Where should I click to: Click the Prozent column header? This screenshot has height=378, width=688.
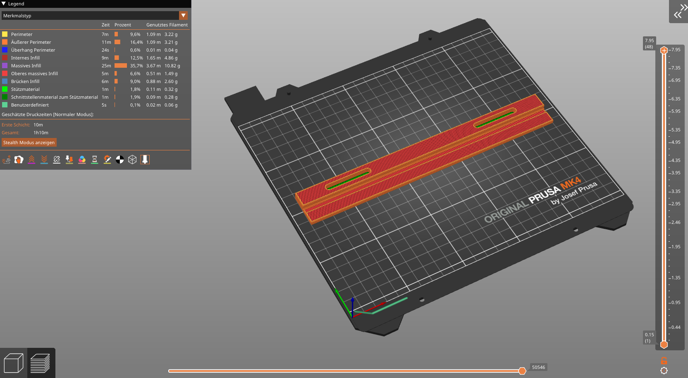click(x=123, y=25)
